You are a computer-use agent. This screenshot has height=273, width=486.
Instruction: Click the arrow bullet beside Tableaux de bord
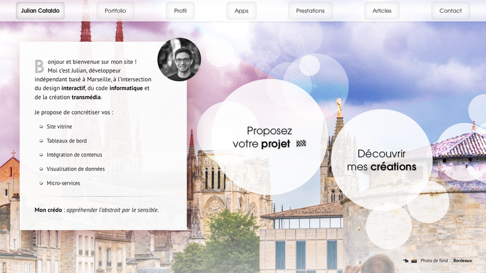(x=41, y=141)
